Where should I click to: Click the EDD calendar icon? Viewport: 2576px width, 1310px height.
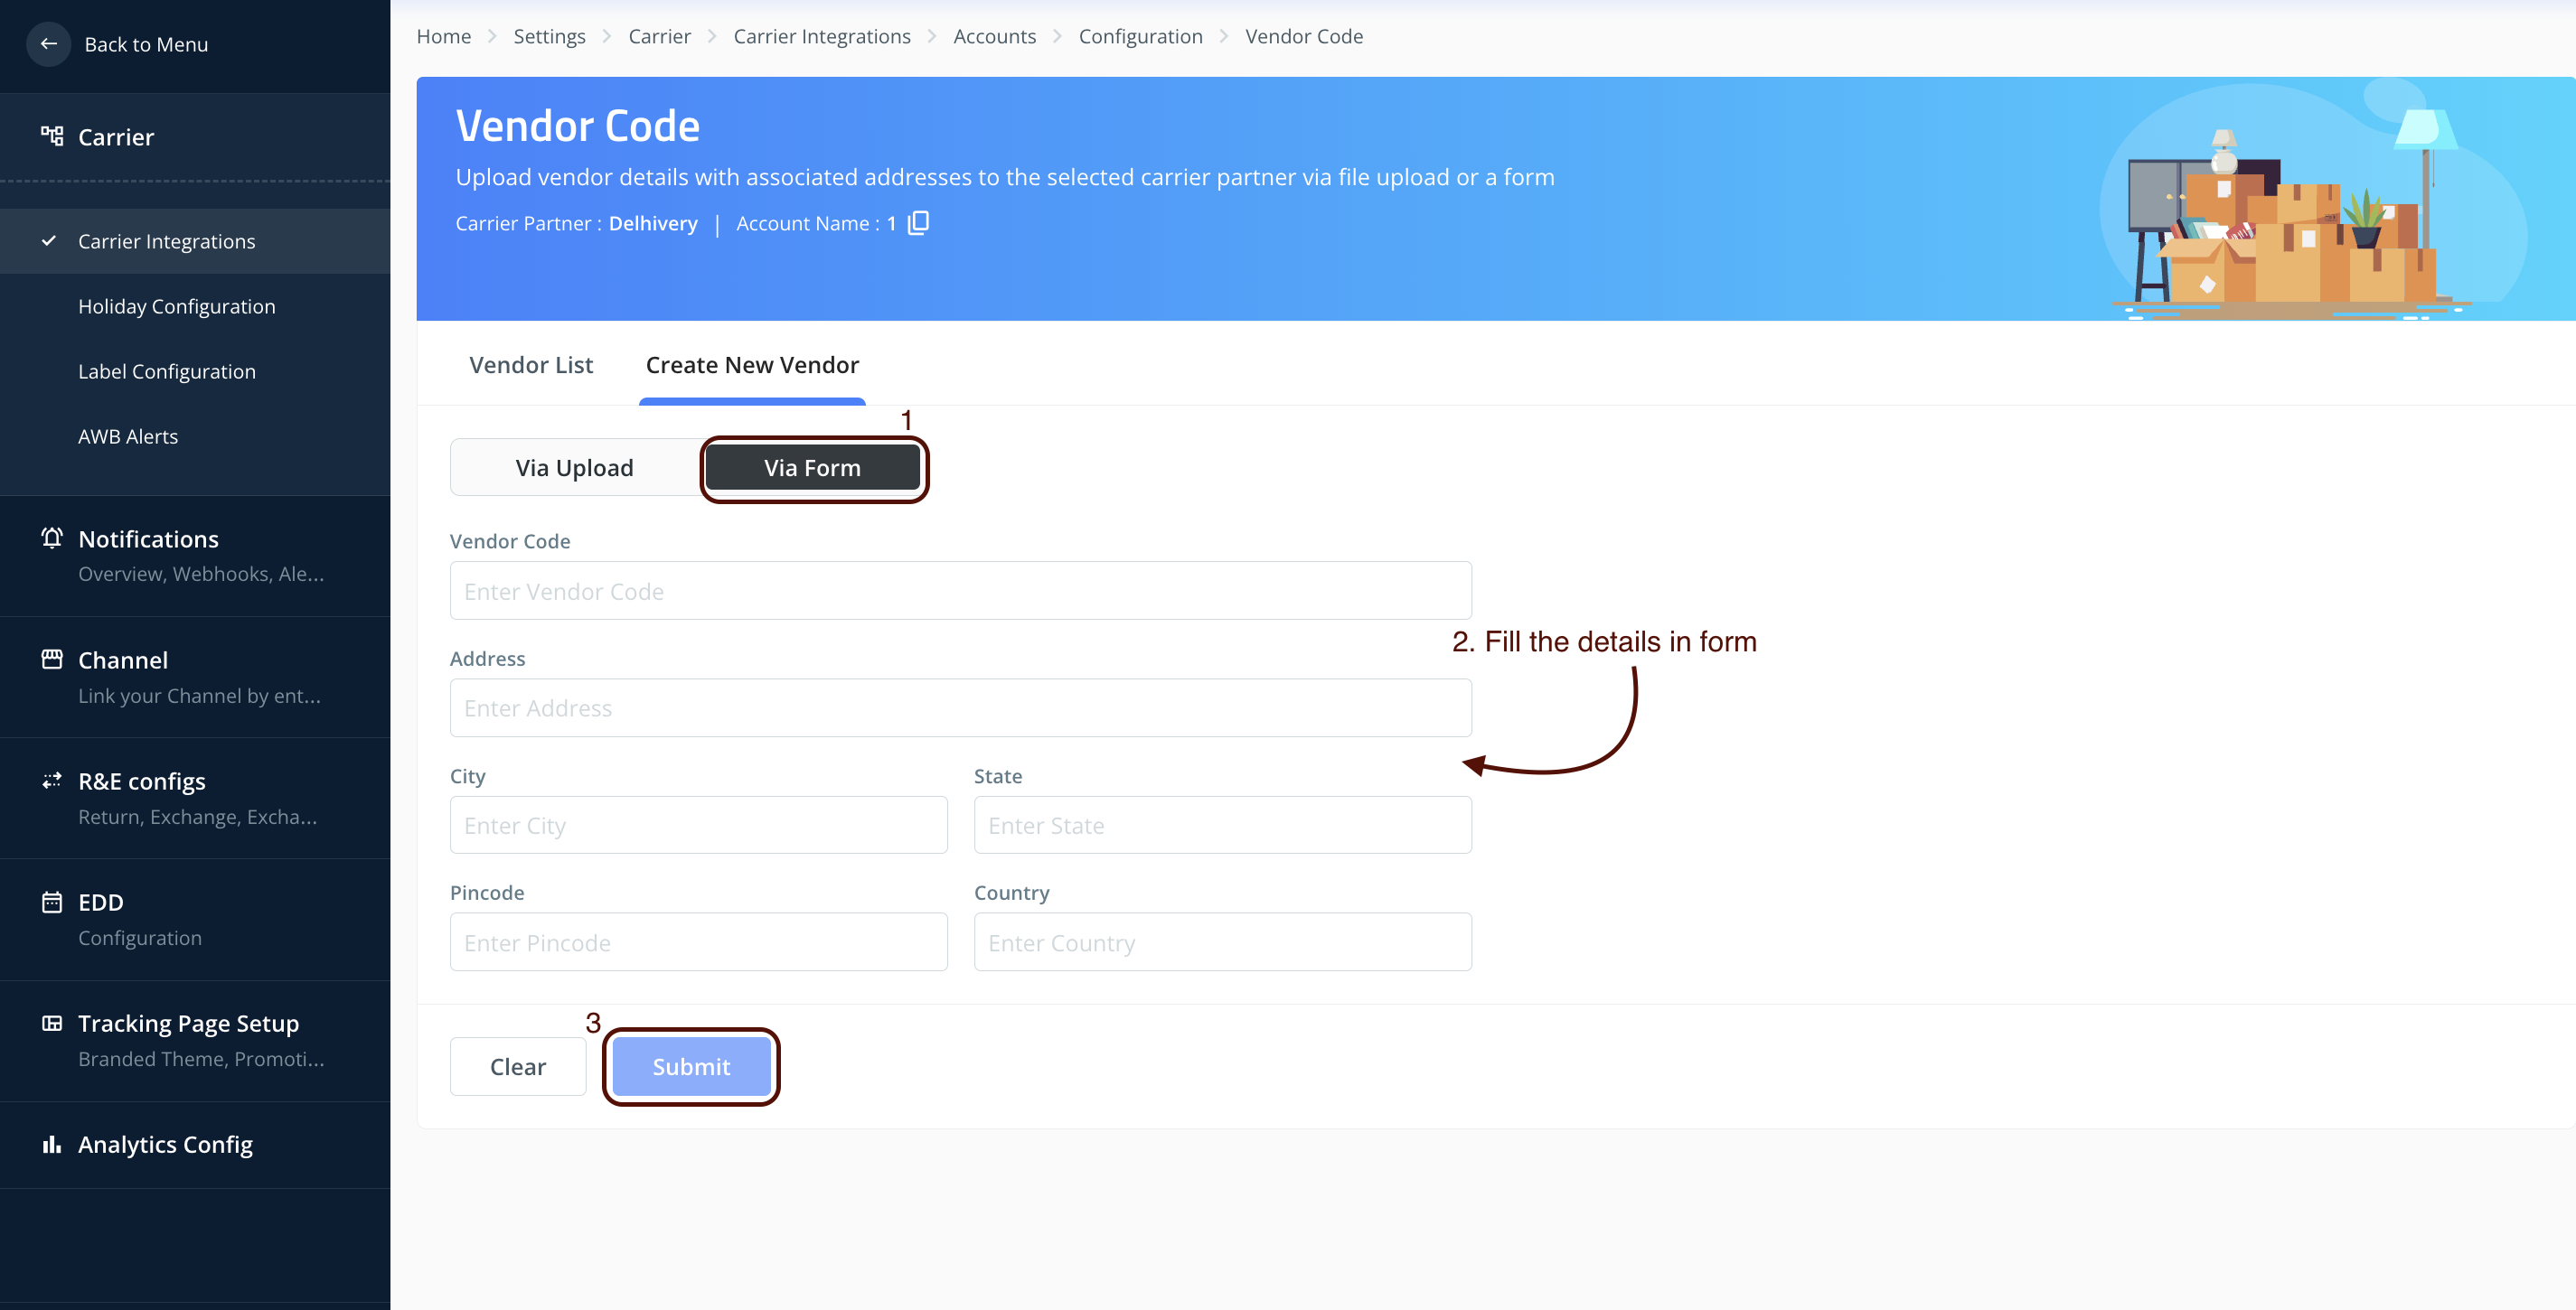pos(52,903)
